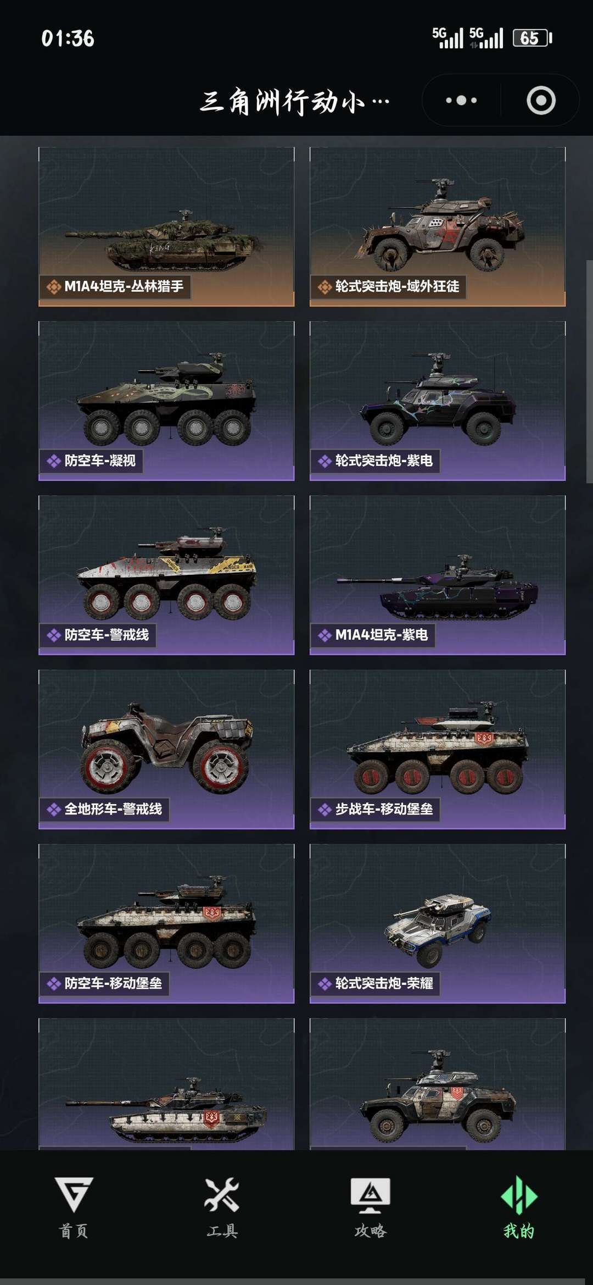Screen dimensions: 593x1285
Task: Select the 轮式突击炮-荣耀 vehicle skin
Action: (x=438, y=923)
